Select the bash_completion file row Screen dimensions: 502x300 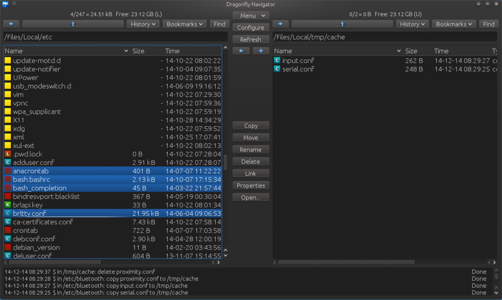point(112,188)
